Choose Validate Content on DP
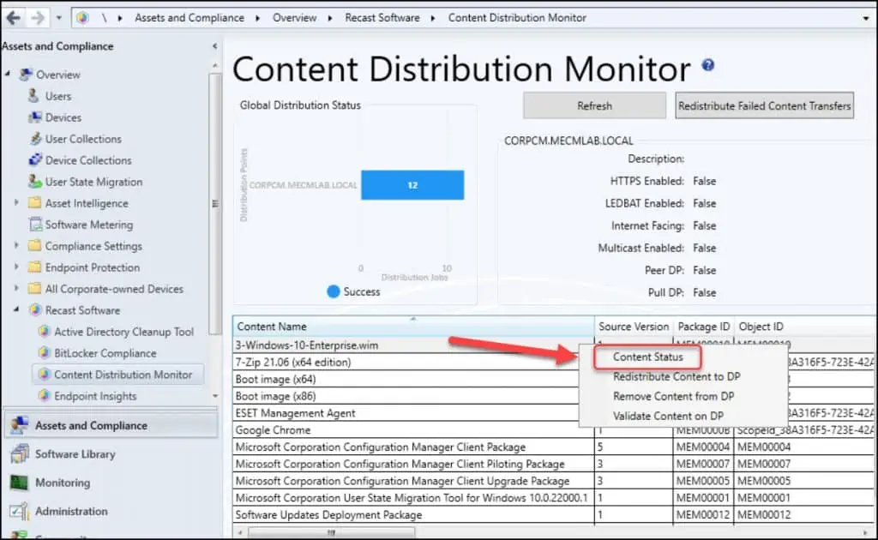Image resolution: width=878 pixels, height=540 pixels. click(668, 416)
